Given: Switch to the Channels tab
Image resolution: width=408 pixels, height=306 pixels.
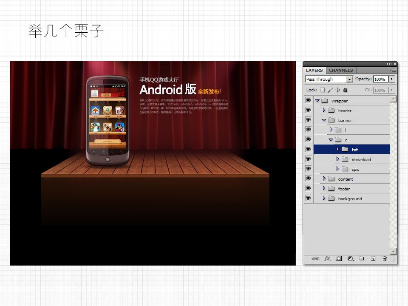Looking at the screenshot, I should coord(341,70).
